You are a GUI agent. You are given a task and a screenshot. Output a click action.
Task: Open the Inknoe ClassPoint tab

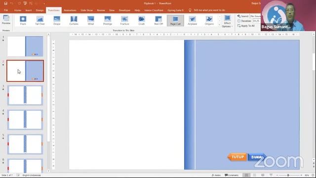tap(154, 10)
